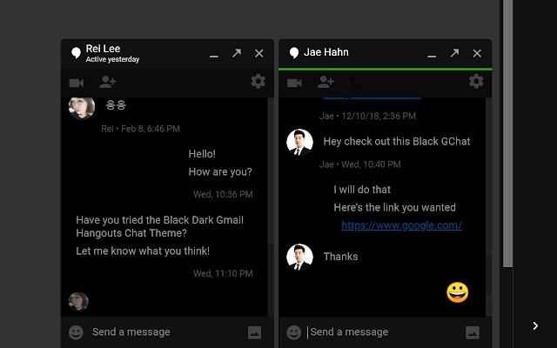Add people to Jae Hahn chat
Viewport: 557px width, 348px height.
coord(325,82)
